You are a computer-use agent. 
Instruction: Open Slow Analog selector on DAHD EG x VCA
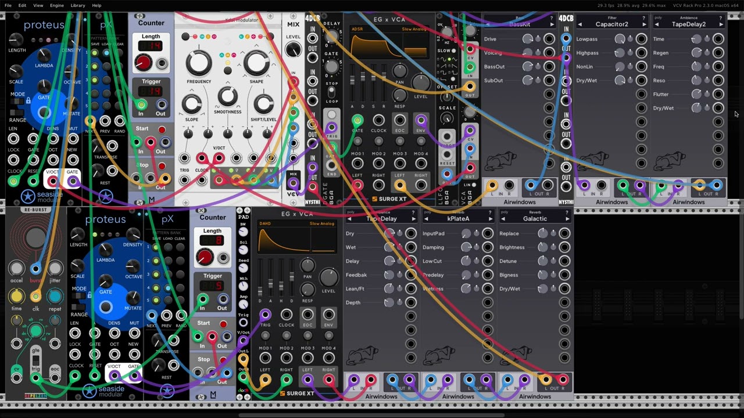(x=322, y=224)
